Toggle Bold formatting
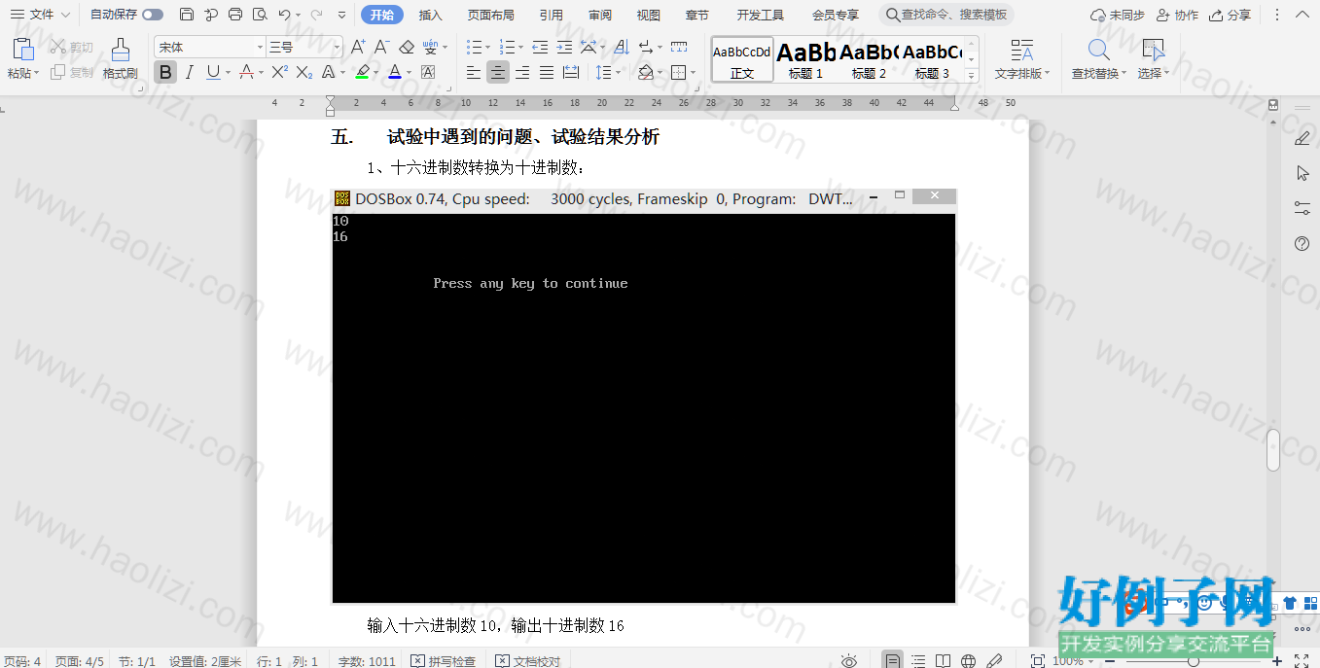1320x668 pixels. point(165,72)
